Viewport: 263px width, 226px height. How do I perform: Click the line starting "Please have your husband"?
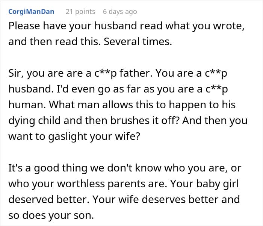pyautogui.click(x=126, y=26)
